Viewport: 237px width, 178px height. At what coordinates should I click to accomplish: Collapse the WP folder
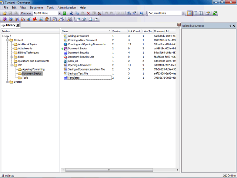pyautogui.click(x=11, y=65)
